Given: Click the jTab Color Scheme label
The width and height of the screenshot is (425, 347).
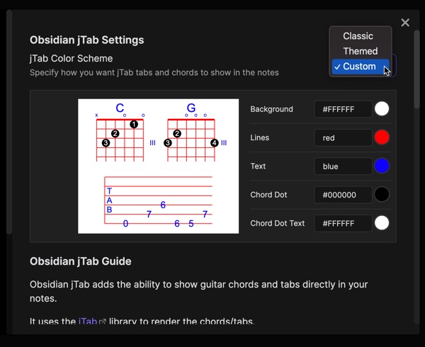Looking at the screenshot, I should click(72, 59).
